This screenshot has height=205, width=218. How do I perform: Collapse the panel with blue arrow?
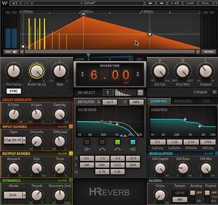pos(214,92)
